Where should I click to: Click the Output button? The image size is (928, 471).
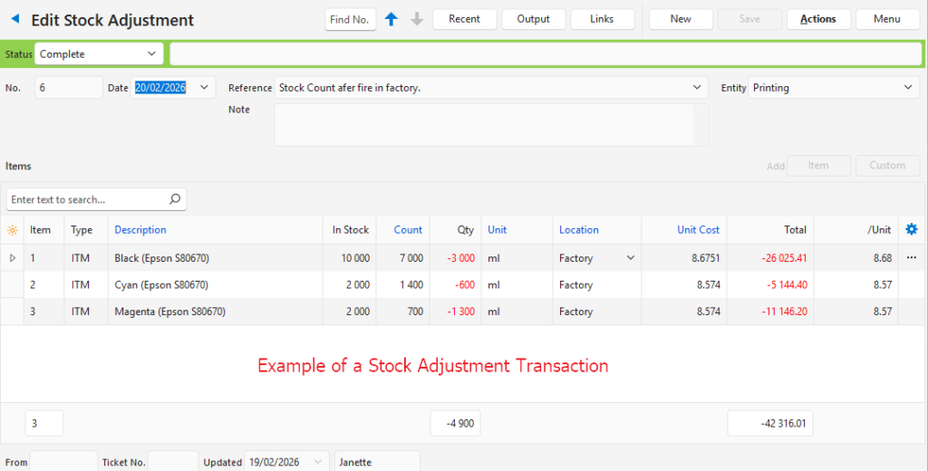[x=533, y=19]
